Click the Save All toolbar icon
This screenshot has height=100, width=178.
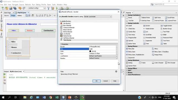[x=15, y=8]
